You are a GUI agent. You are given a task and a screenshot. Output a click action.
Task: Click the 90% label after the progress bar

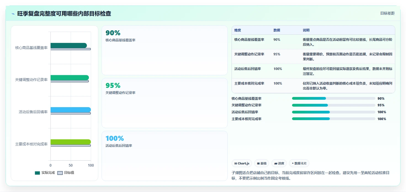381,98
